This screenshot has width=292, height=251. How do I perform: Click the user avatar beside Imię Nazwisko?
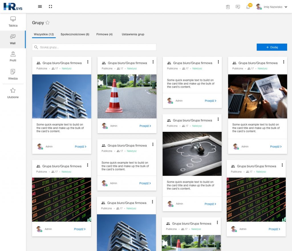(x=259, y=7)
